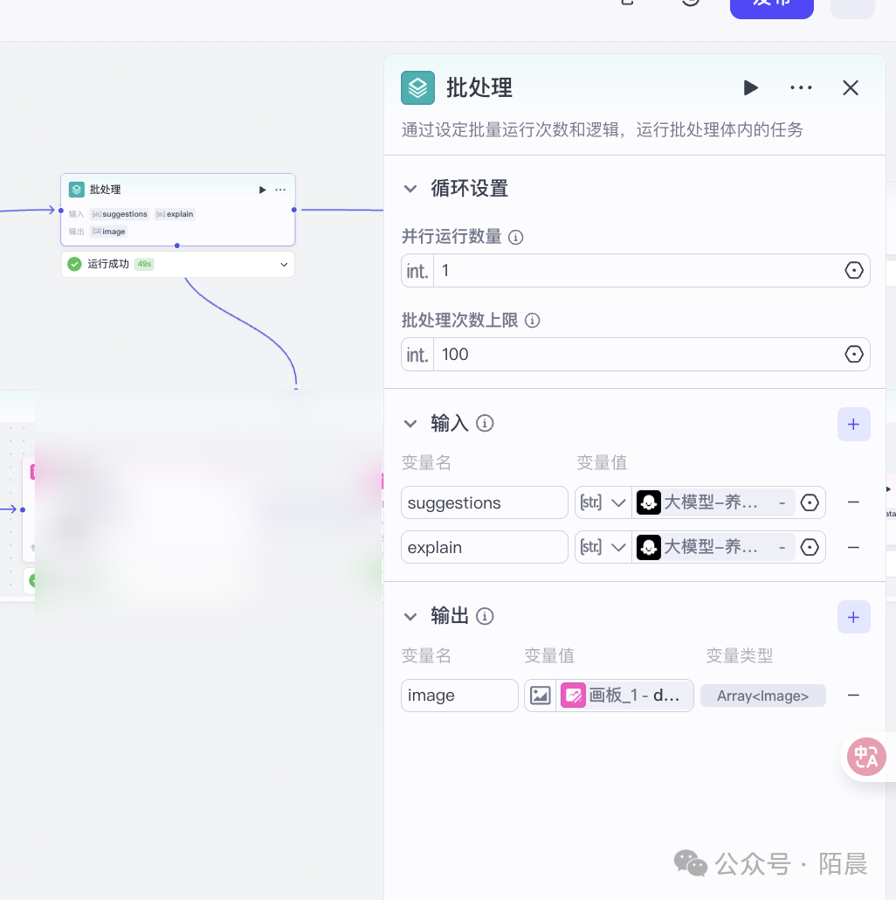Edit the 并行运行数量 value field
The width and height of the screenshot is (896, 900).
637,270
